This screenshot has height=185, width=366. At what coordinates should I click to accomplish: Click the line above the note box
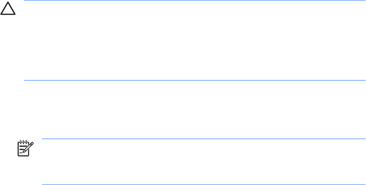tap(204, 139)
